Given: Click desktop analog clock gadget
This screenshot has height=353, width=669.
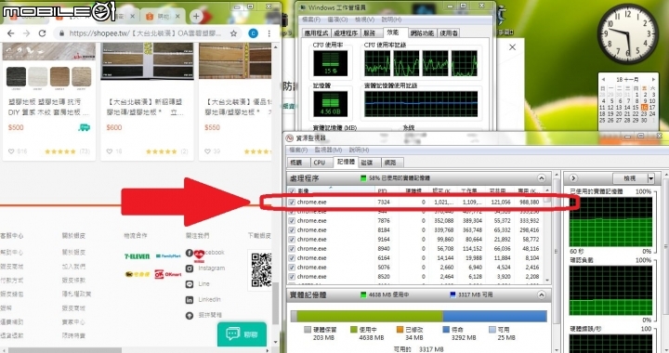Looking at the screenshot, I should tap(627, 34).
